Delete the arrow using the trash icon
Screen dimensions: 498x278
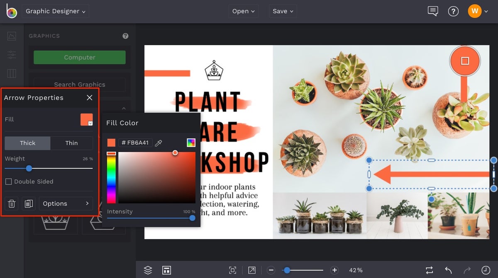click(11, 203)
